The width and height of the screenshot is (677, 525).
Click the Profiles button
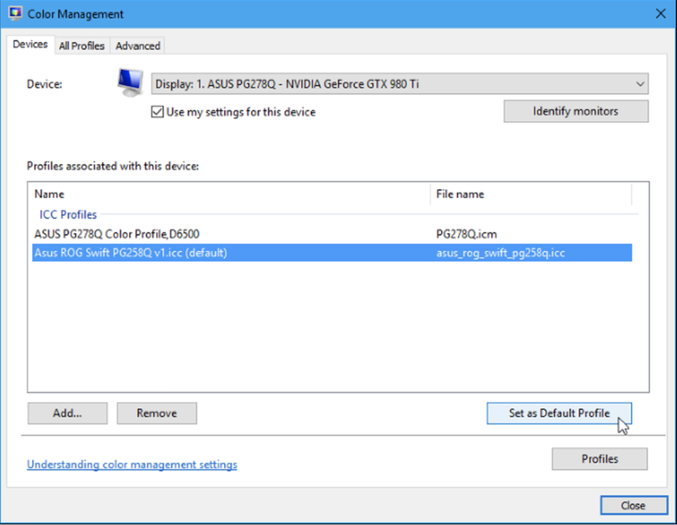(x=599, y=459)
